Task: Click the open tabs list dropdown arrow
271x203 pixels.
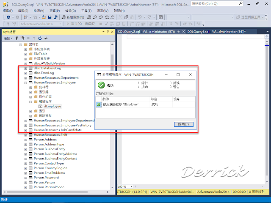Action: pyautogui.click(x=267, y=32)
